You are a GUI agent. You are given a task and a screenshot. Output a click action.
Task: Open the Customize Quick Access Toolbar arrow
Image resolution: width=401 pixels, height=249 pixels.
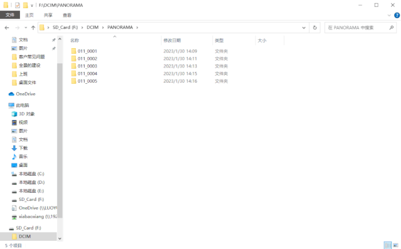pos(32,6)
